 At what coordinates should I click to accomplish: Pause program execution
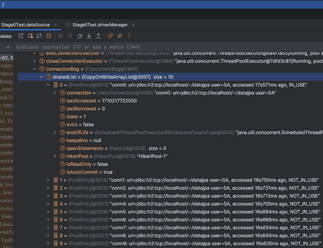[70, 36]
